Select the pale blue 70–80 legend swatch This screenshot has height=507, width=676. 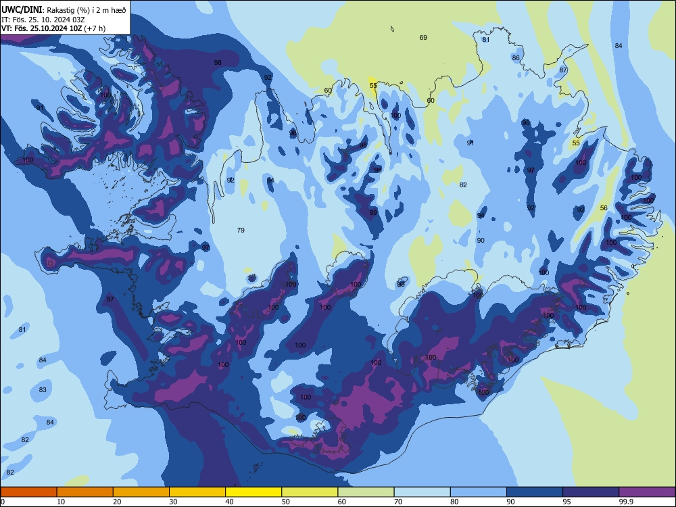[x=422, y=492]
